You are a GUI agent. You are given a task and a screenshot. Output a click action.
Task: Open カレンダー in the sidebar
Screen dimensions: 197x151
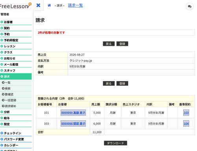pos(16,145)
